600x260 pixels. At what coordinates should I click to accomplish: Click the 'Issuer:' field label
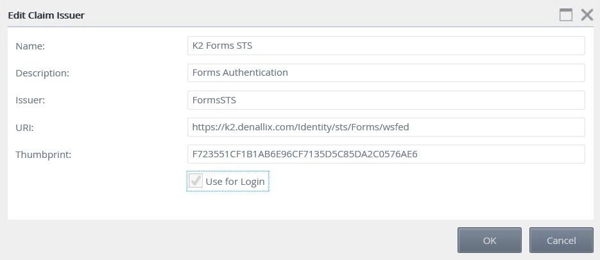click(30, 101)
